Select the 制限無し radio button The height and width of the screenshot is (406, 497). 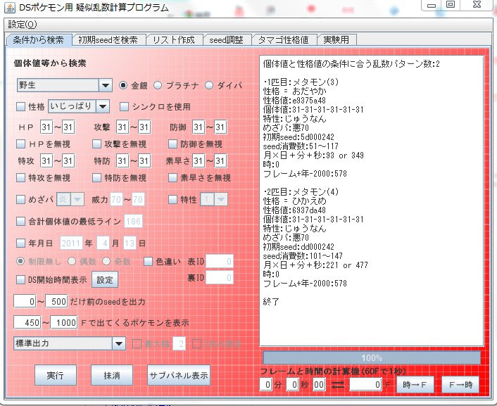click(20, 261)
